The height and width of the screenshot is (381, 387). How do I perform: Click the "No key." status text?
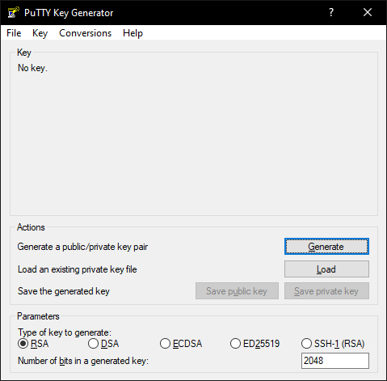tap(32, 68)
